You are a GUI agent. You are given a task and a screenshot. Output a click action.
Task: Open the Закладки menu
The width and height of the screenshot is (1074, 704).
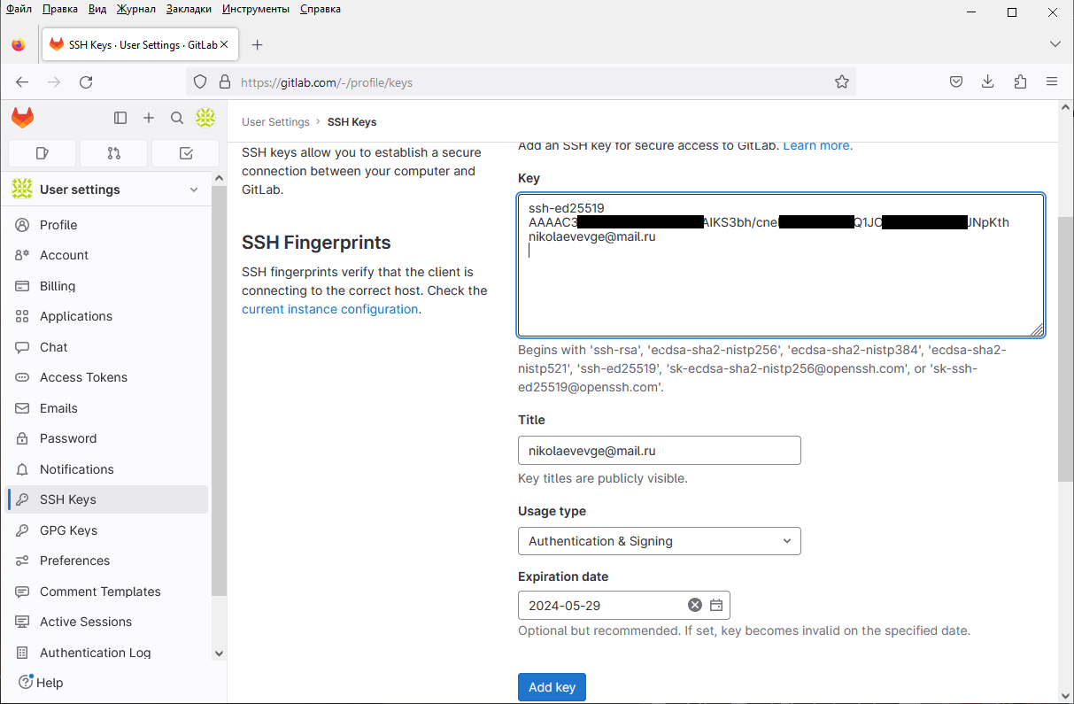(x=189, y=9)
